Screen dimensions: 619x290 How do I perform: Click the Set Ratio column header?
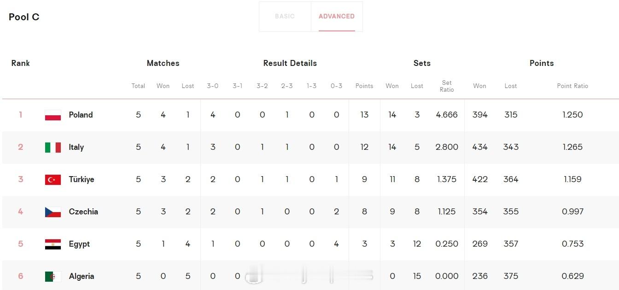tap(447, 86)
